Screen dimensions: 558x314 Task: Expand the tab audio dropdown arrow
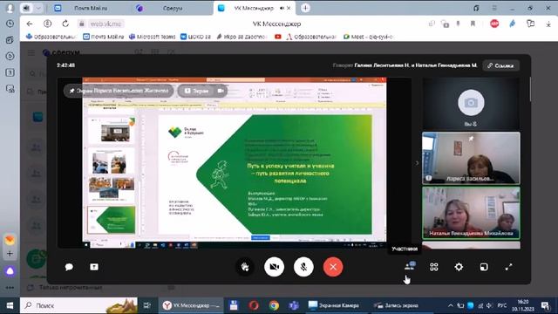pos(38,8)
